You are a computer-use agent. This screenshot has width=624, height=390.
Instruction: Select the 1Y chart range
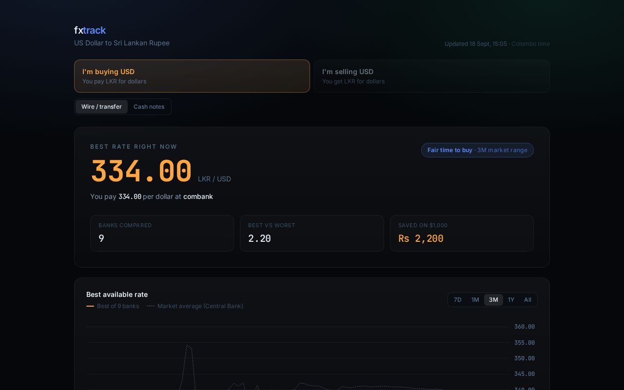tap(511, 300)
